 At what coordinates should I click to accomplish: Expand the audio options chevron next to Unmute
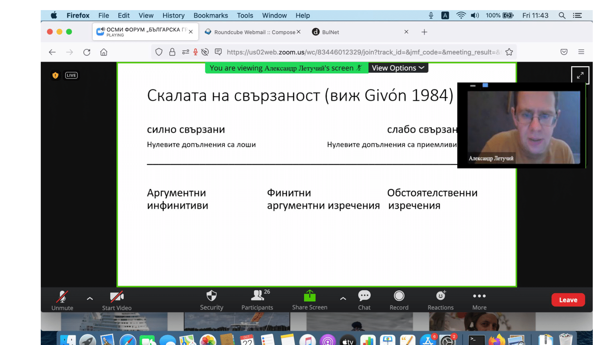coord(90,298)
